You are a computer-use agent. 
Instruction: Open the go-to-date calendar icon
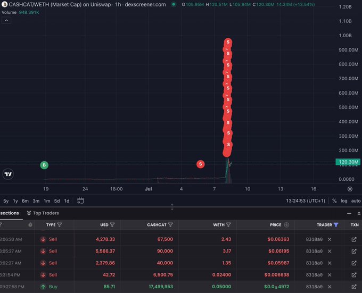(80, 200)
